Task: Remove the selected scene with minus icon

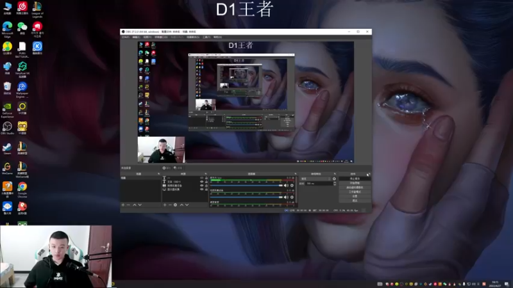Action: pos(128,205)
